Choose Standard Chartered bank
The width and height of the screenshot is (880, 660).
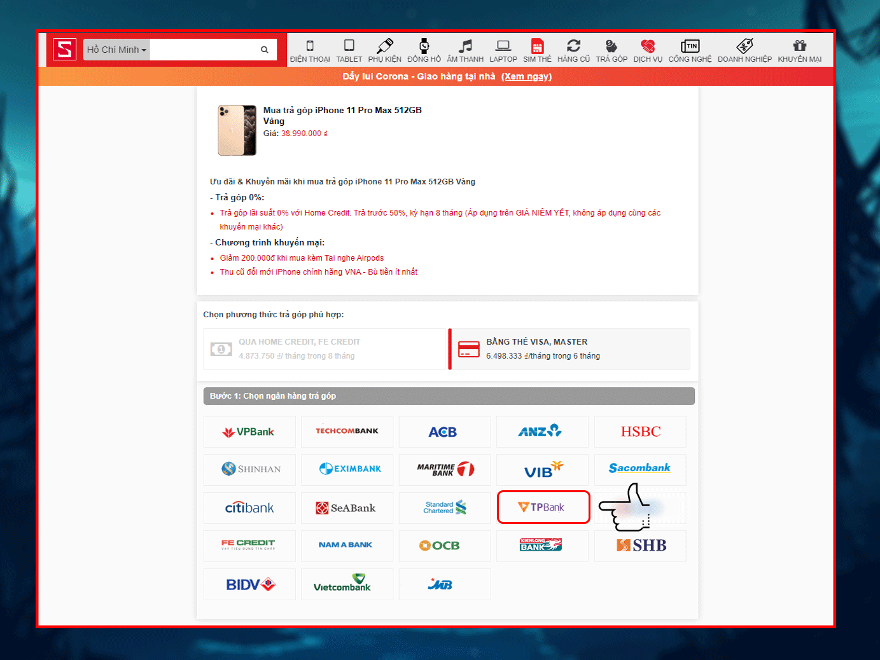pyautogui.click(x=445, y=508)
